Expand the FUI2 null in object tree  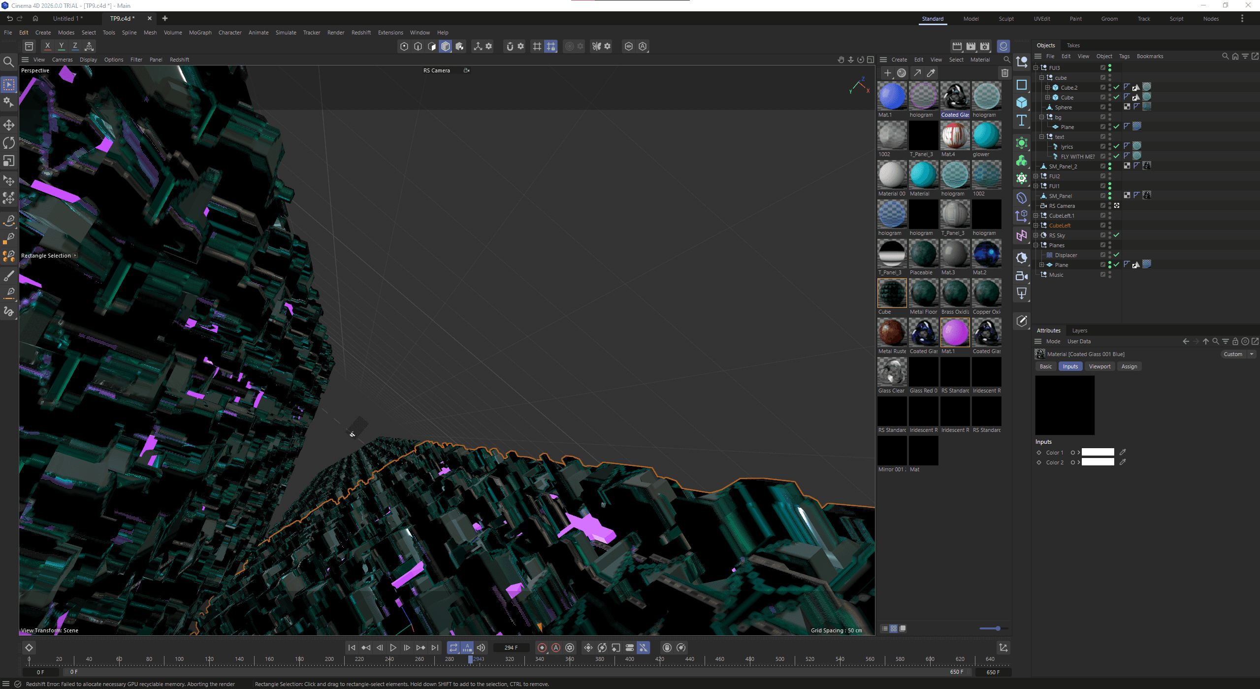point(1036,176)
